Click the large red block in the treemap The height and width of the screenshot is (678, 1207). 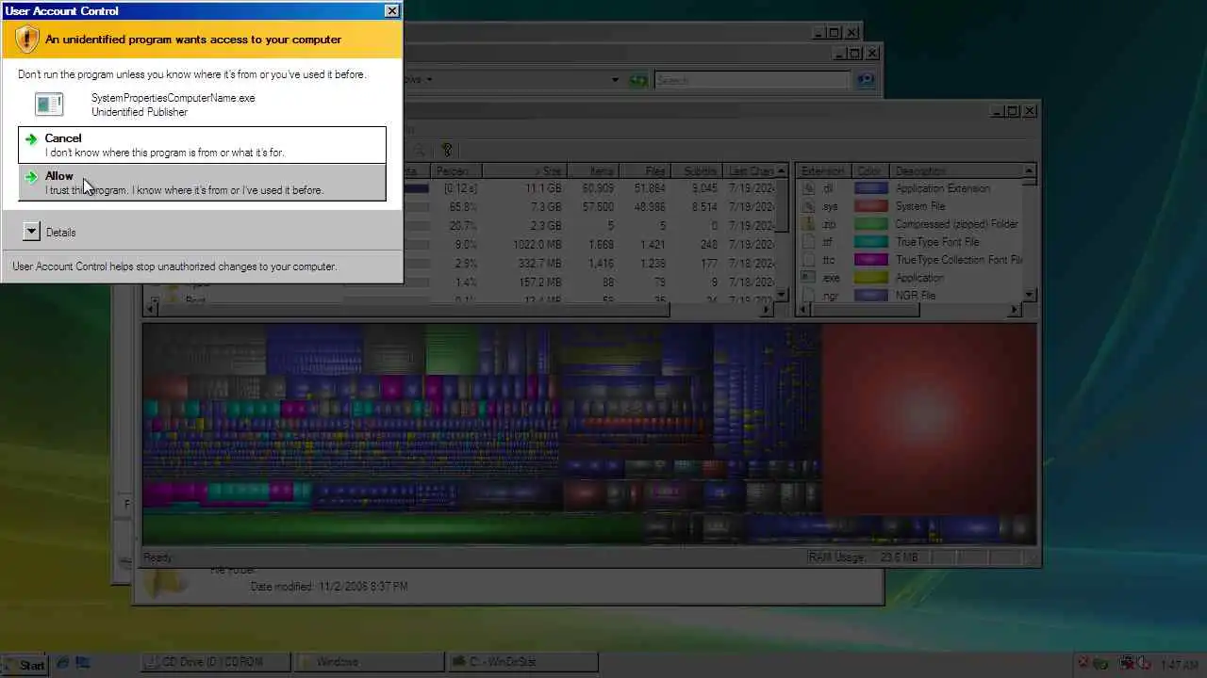(929, 419)
